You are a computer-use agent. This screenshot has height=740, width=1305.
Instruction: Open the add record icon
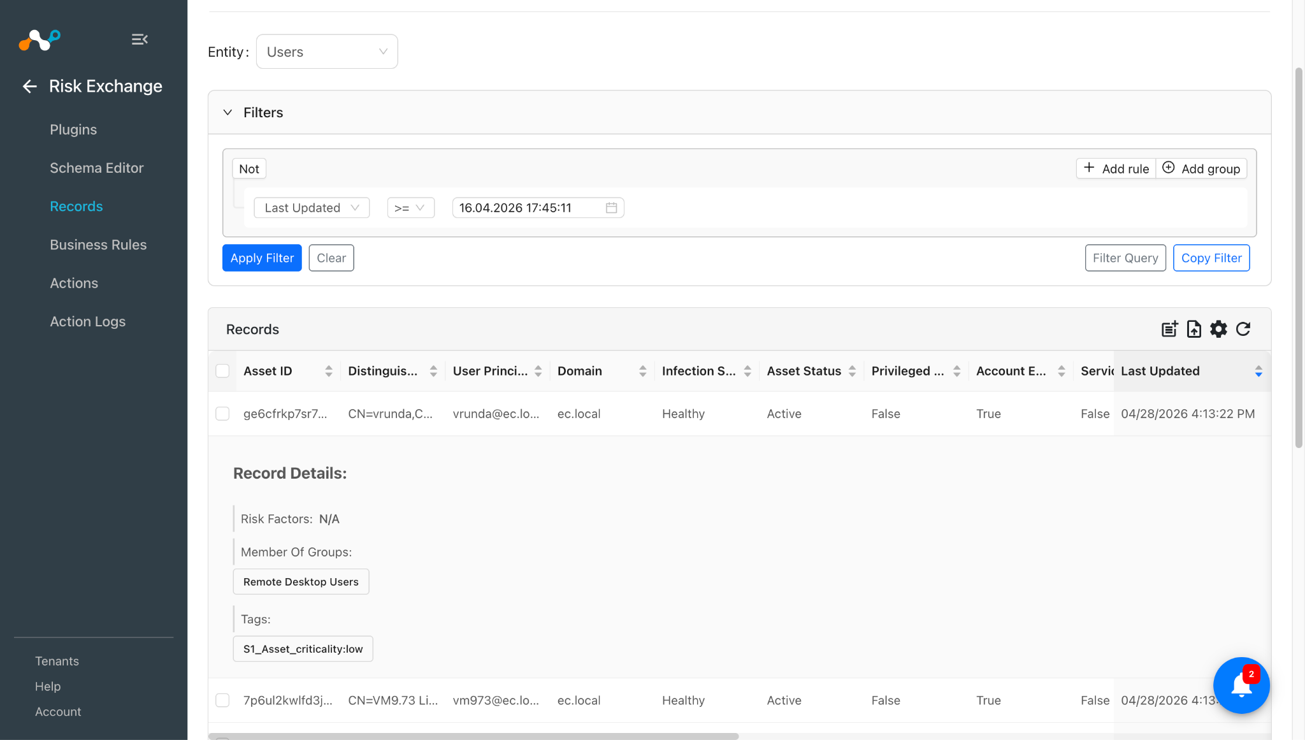pyautogui.click(x=1169, y=329)
